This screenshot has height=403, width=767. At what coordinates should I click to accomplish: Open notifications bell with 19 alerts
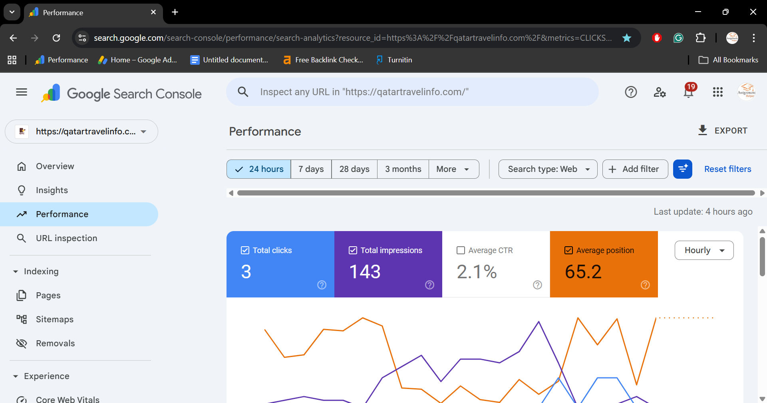pyautogui.click(x=689, y=92)
